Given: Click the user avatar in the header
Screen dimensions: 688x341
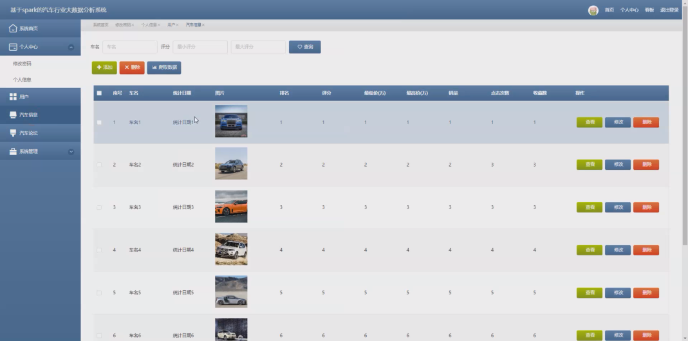Looking at the screenshot, I should click(593, 10).
